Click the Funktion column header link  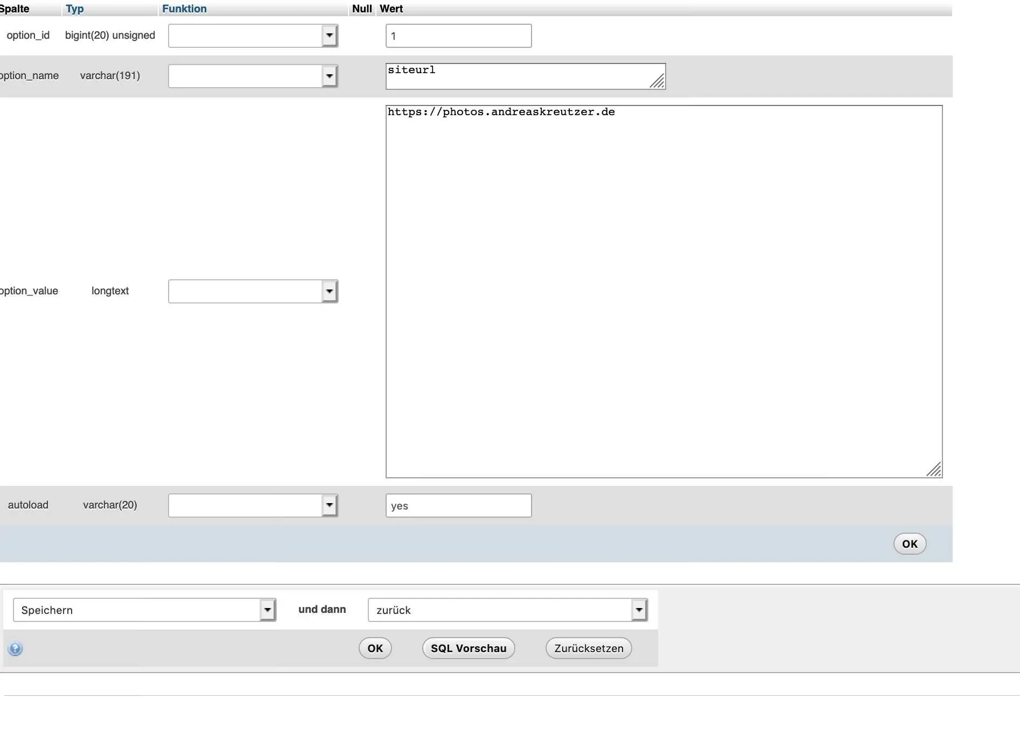click(184, 9)
